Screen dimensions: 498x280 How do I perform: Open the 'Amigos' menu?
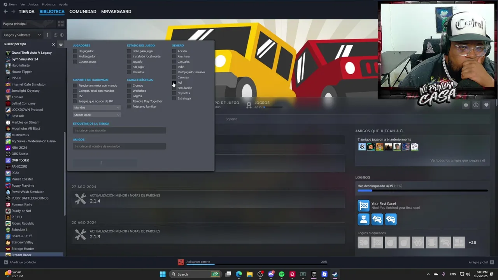pos(33,4)
